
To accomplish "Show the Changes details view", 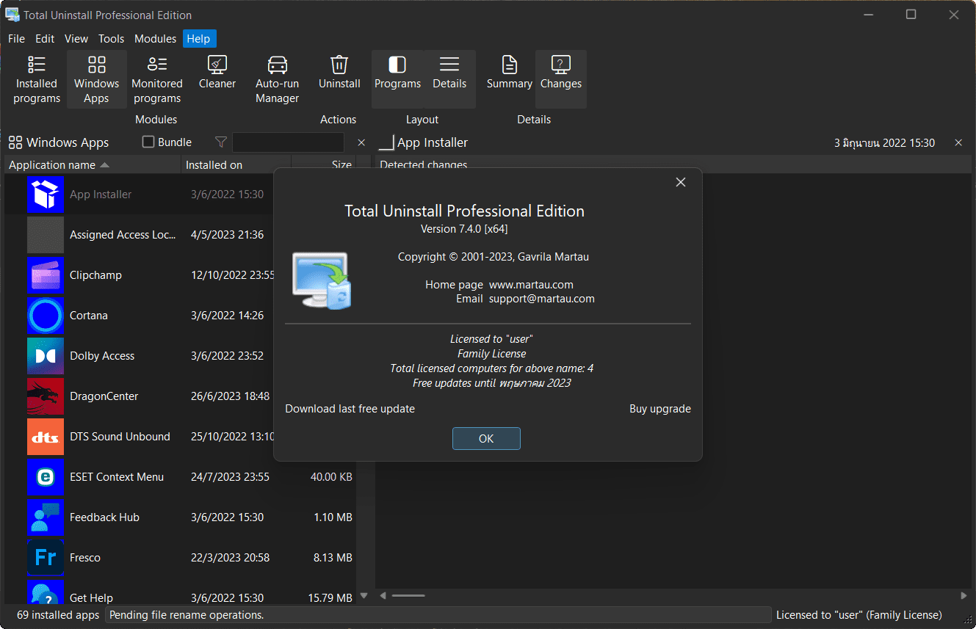I will coord(560,79).
